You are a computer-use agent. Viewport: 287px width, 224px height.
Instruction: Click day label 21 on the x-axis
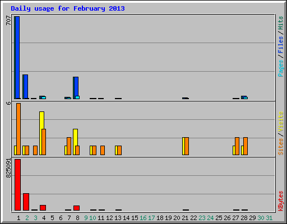point(185,218)
